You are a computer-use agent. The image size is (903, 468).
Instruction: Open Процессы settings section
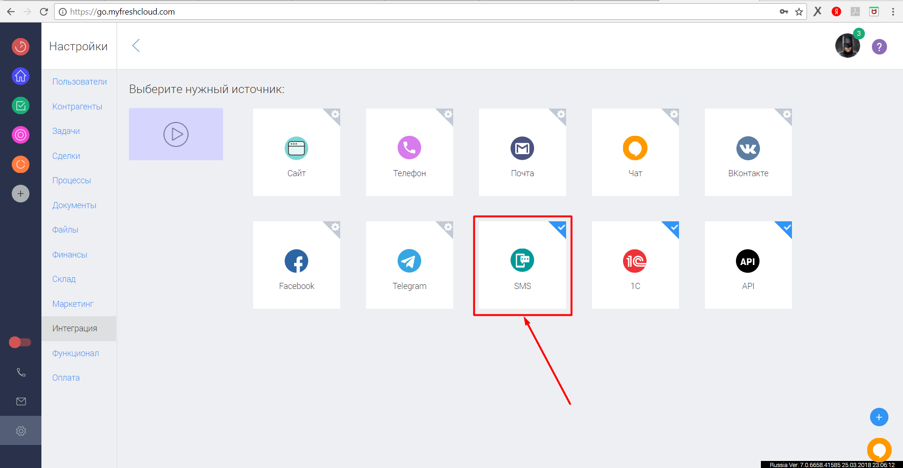click(x=72, y=180)
